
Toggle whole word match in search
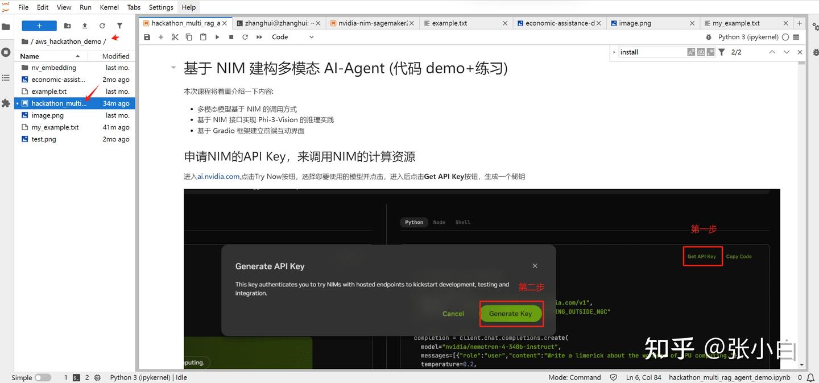tap(701, 52)
